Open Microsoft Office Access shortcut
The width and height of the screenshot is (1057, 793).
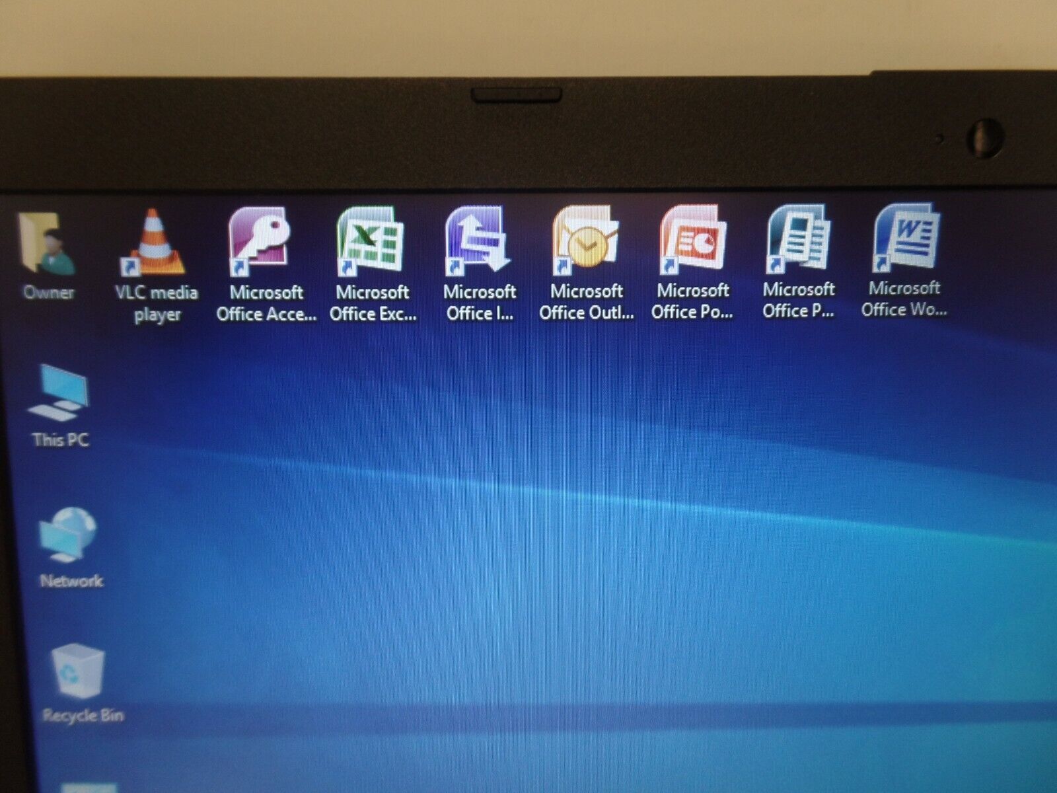tap(260, 241)
